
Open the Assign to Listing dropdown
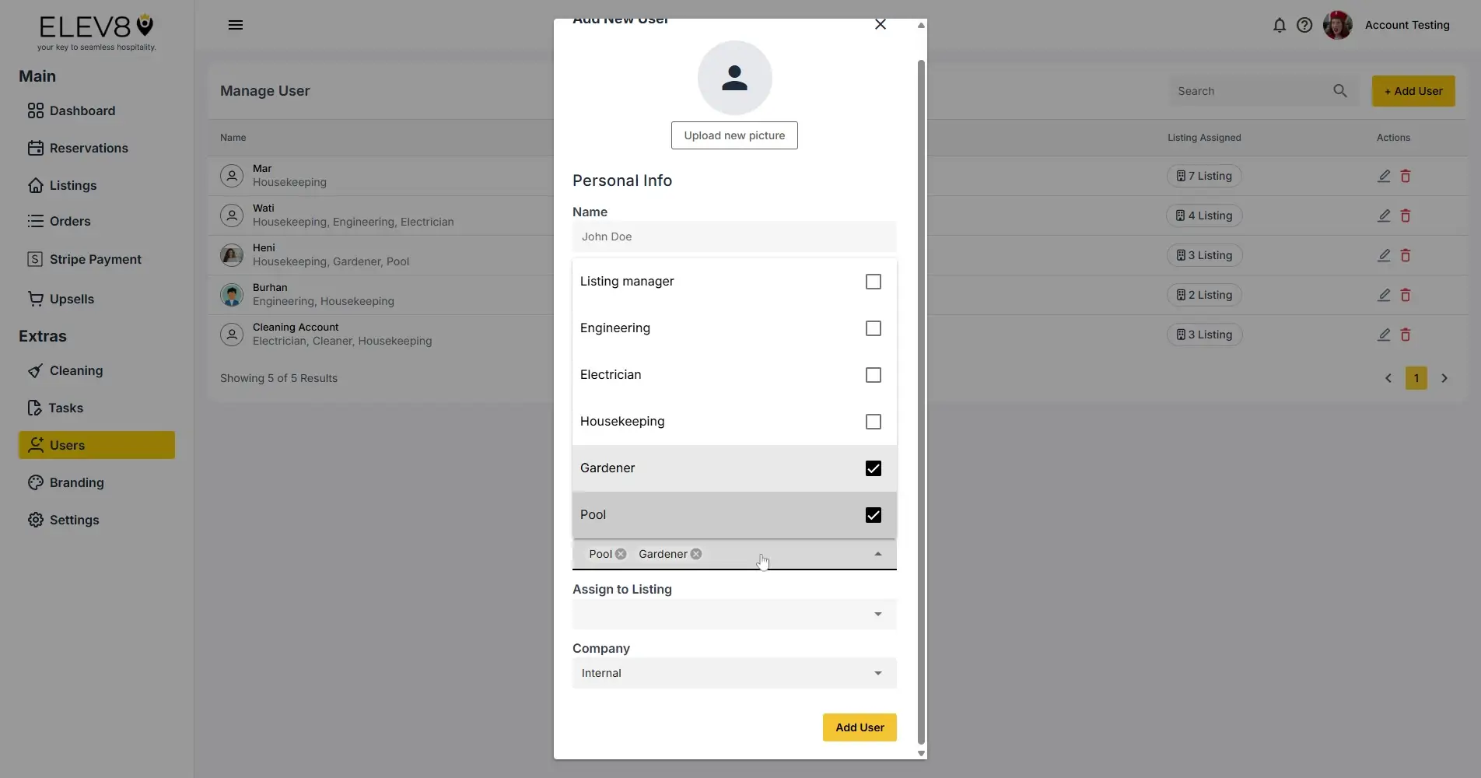(877, 614)
